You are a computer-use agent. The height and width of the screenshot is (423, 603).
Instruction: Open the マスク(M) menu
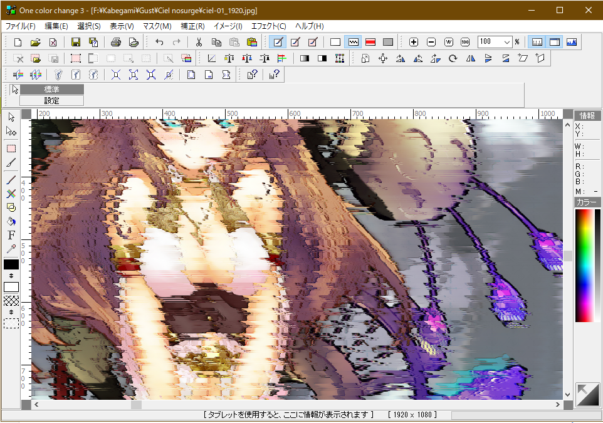coord(157,26)
